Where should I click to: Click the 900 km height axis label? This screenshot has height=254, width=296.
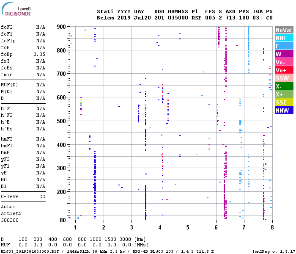(x=61, y=27)
